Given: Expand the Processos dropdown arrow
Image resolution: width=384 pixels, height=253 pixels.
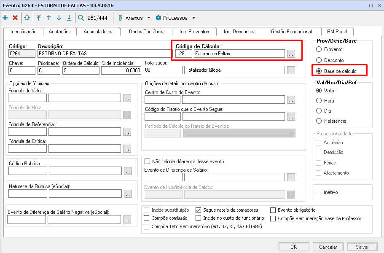Looking at the screenshot, I should [194, 18].
